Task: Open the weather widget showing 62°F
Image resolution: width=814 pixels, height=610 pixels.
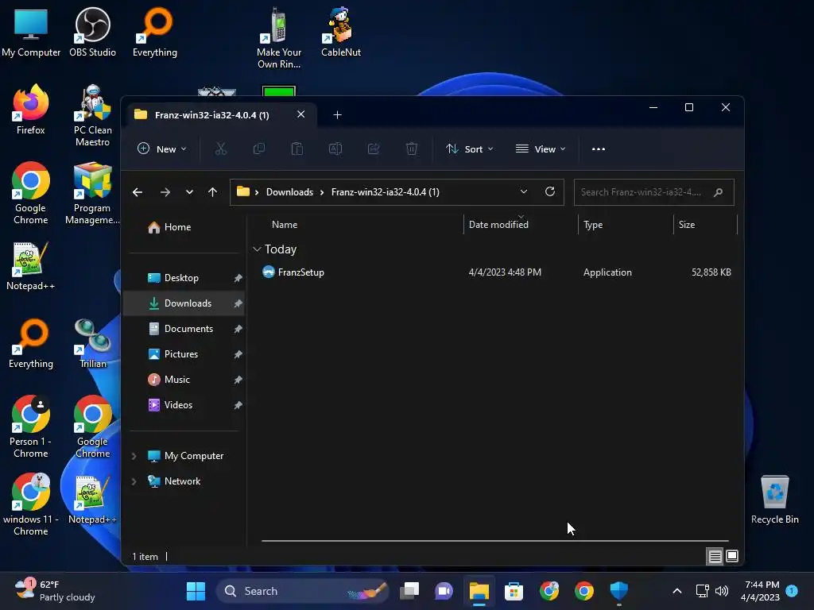Action: [x=55, y=591]
